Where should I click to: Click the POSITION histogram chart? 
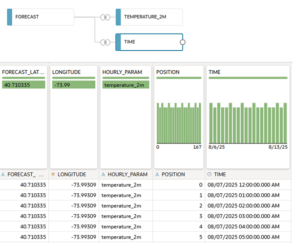(179, 123)
